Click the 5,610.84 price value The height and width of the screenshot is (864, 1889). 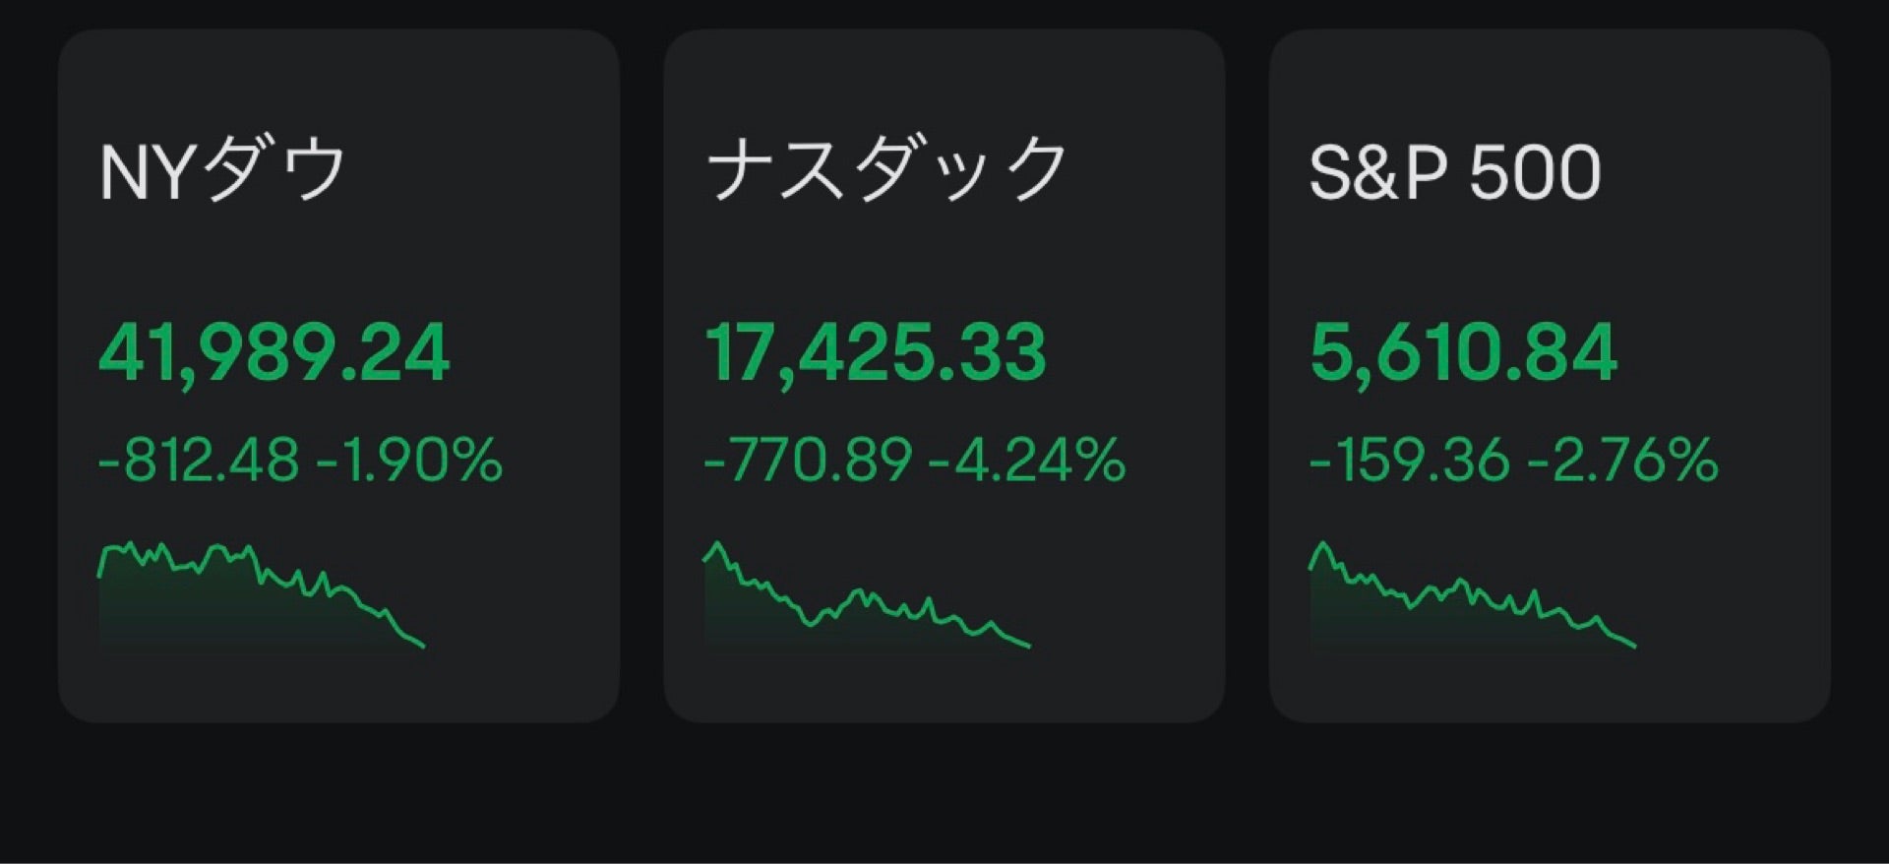click(1464, 353)
